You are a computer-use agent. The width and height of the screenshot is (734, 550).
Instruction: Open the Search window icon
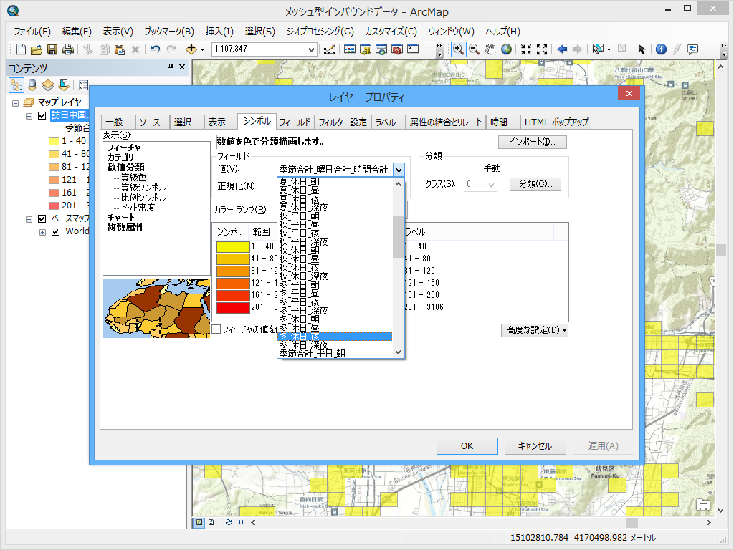381,49
